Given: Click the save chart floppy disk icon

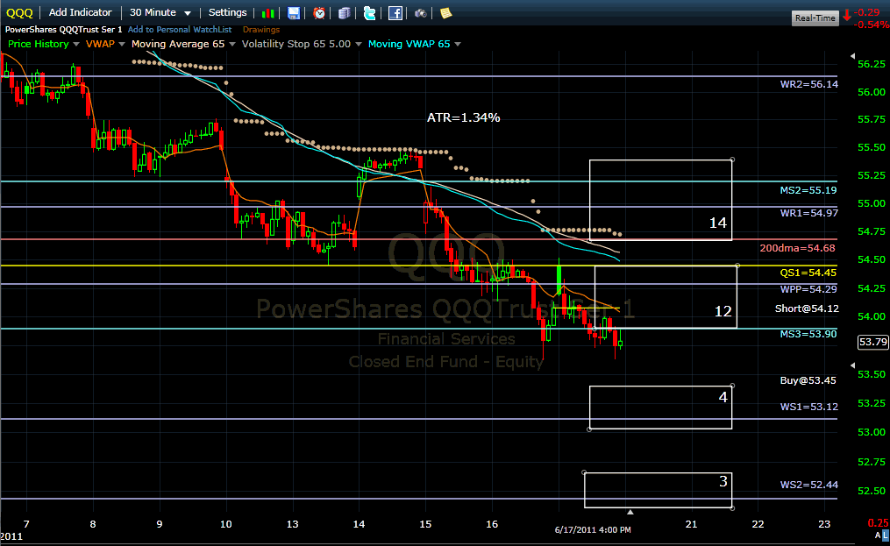Looking at the screenshot, I should (x=294, y=12).
